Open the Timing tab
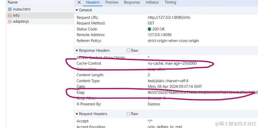Screen dimensions: 258x128 [170, 2]
